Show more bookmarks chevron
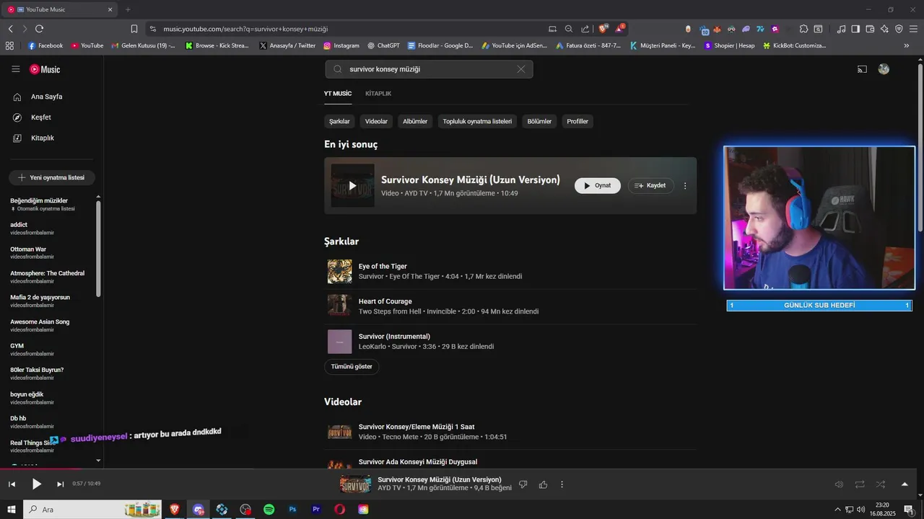Viewport: 924px width, 519px height. coord(907,45)
